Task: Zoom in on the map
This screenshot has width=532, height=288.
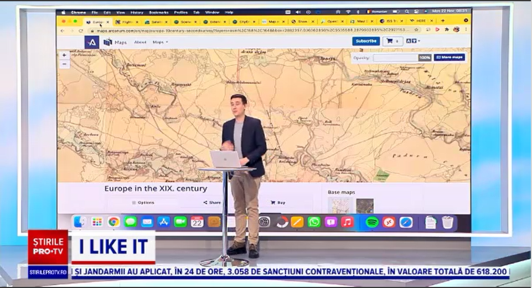Action: 64,55
